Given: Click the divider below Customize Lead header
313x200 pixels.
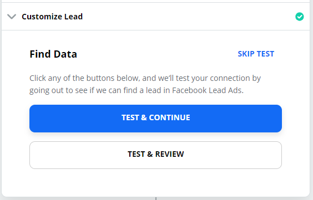Looking at the screenshot, I should (x=155, y=30).
